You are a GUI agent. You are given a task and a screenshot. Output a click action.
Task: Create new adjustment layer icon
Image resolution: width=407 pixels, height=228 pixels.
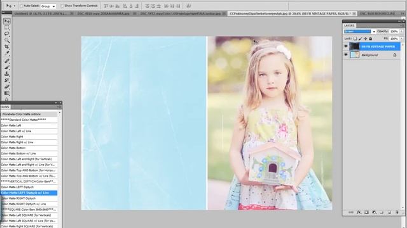coord(374,213)
